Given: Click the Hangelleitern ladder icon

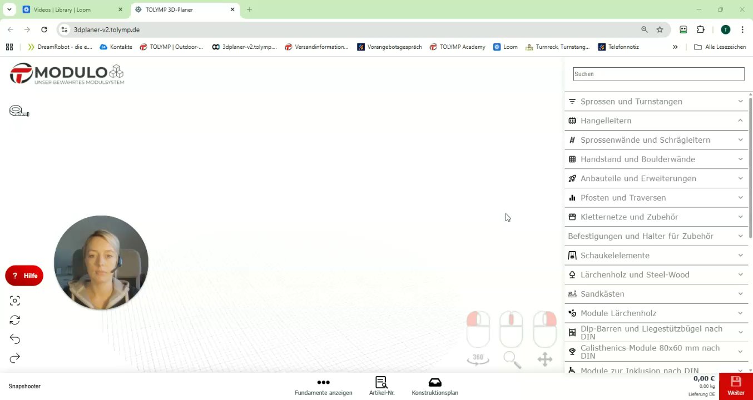Looking at the screenshot, I should tap(572, 121).
